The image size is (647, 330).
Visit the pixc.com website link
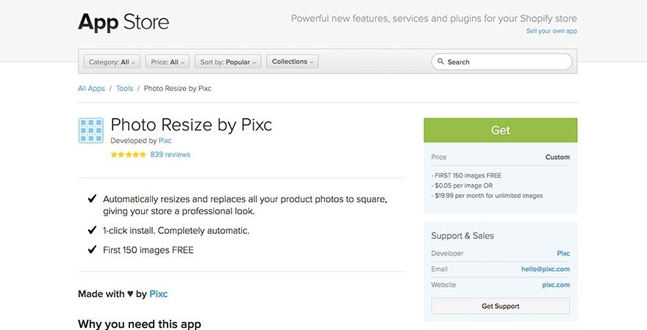pyautogui.click(x=556, y=285)
